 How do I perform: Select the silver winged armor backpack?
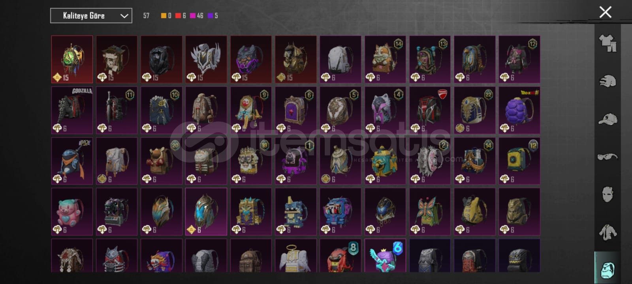[206, 59]
